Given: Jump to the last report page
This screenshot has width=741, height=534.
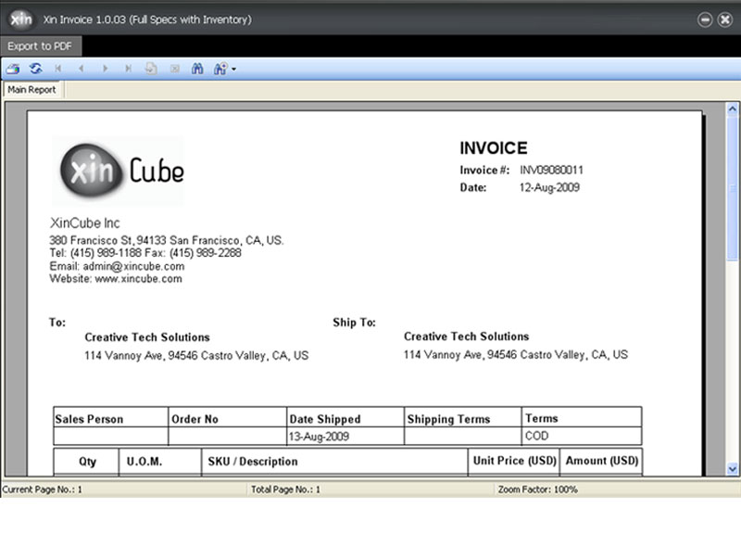Looking at the screenshot, I should (x=128, y=69).
